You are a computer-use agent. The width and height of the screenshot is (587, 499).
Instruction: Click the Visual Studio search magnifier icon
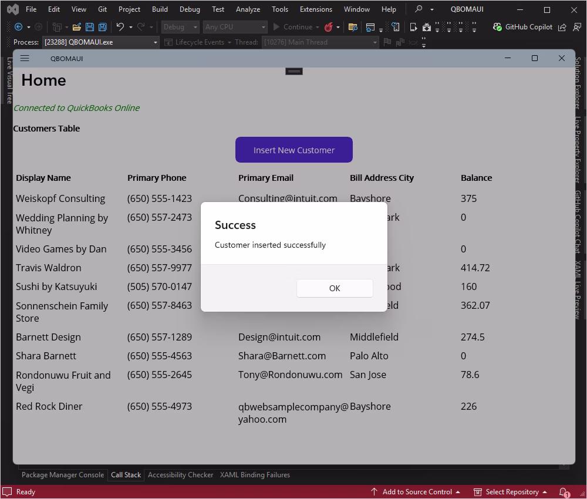point(419,9)
